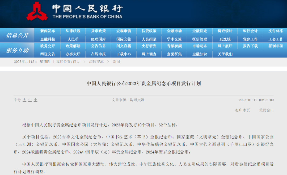The width and height of the screenshot is (287, 175).
Task: Select 人员招录 in the navigation
Action: coord(149,39)
